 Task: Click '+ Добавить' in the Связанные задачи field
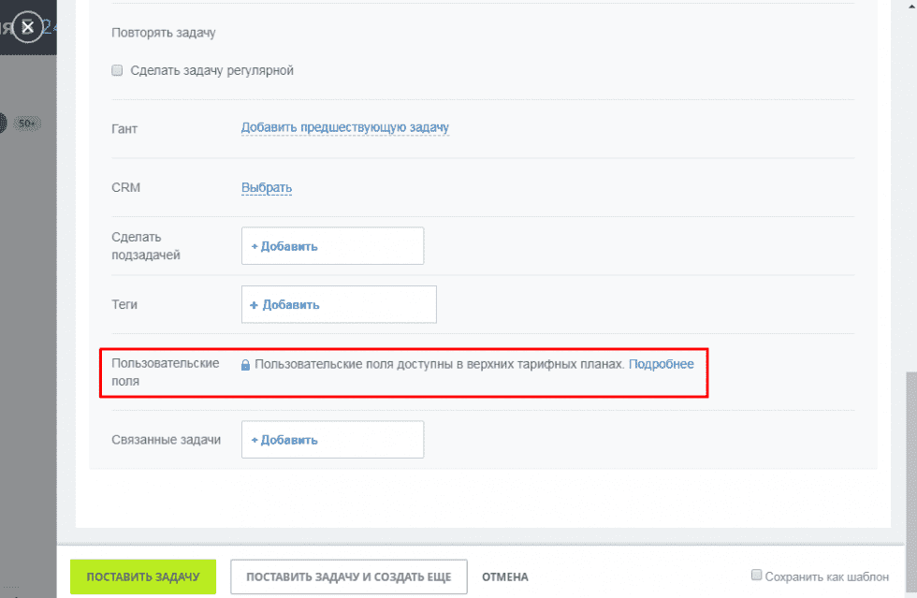coord(284,440)
